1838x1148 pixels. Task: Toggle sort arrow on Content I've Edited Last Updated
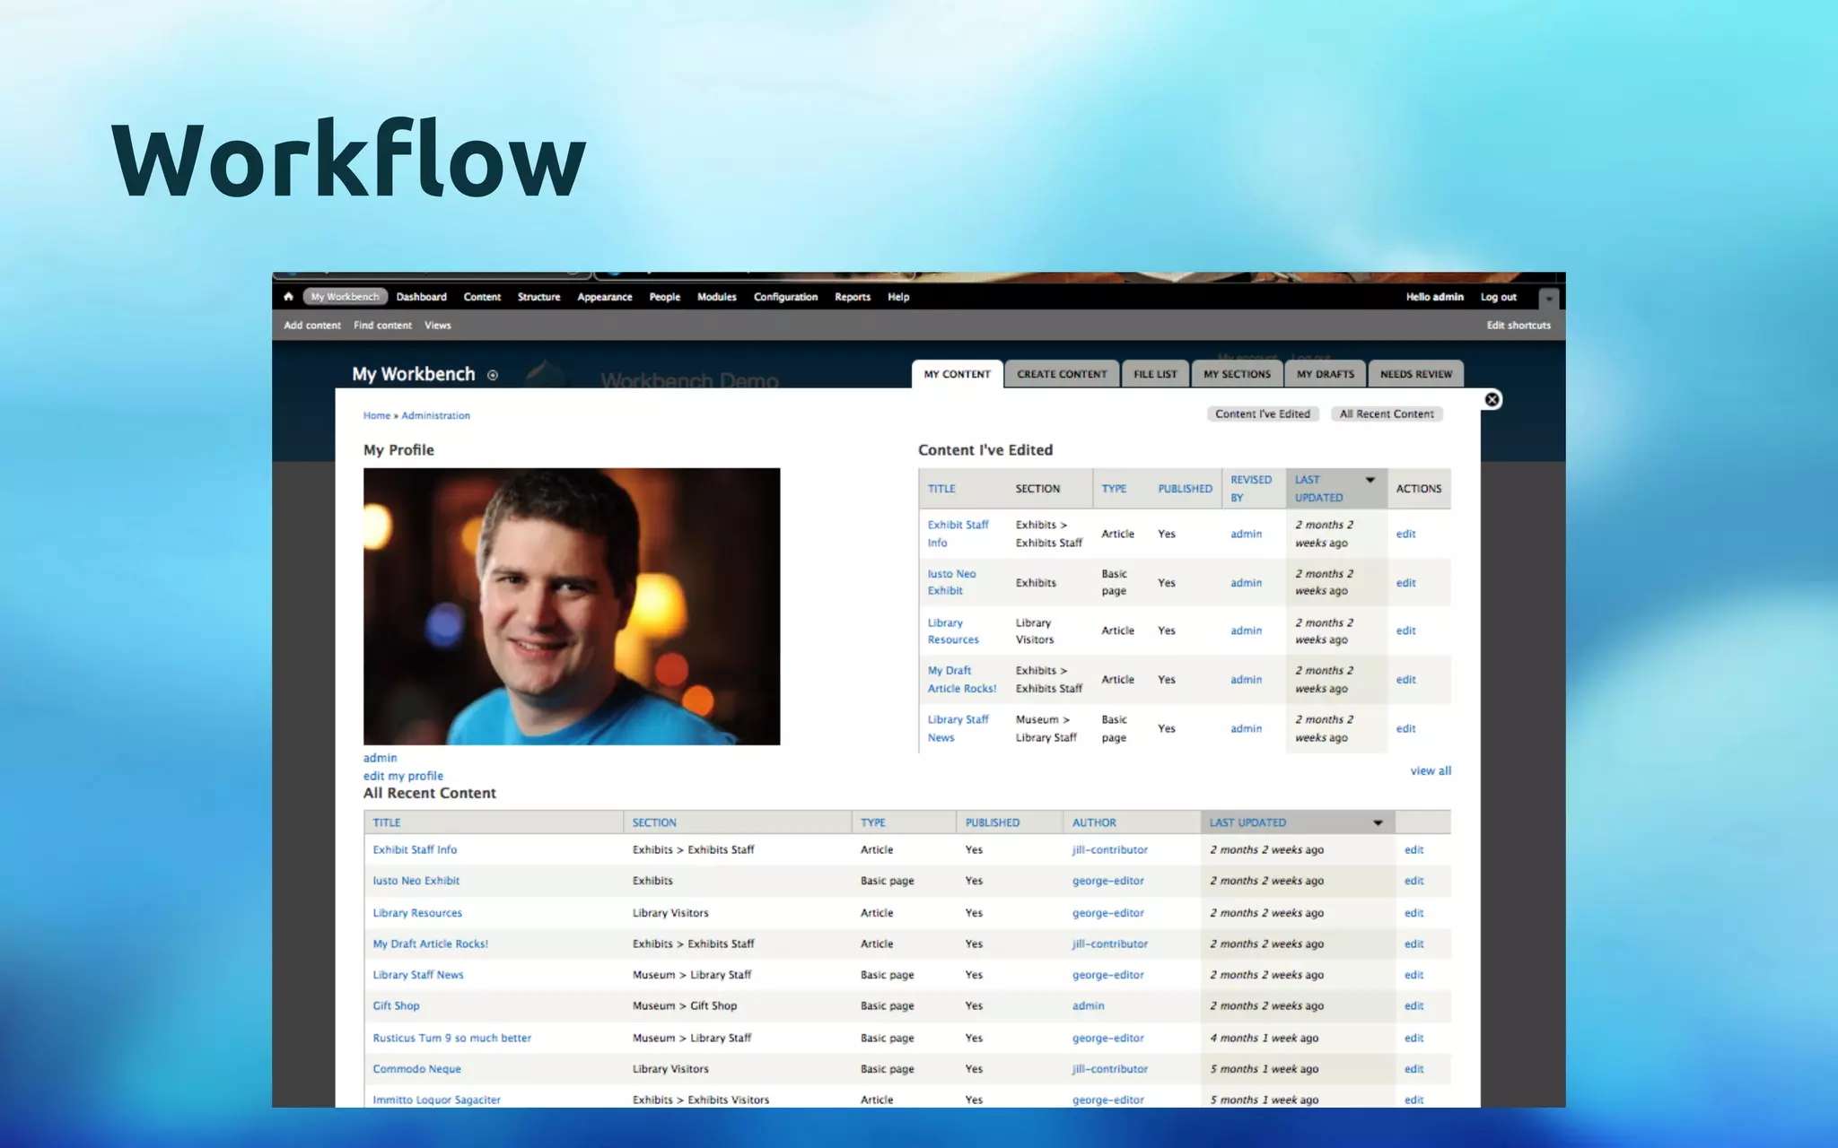pyautogui.click(x=1370, y=481)
